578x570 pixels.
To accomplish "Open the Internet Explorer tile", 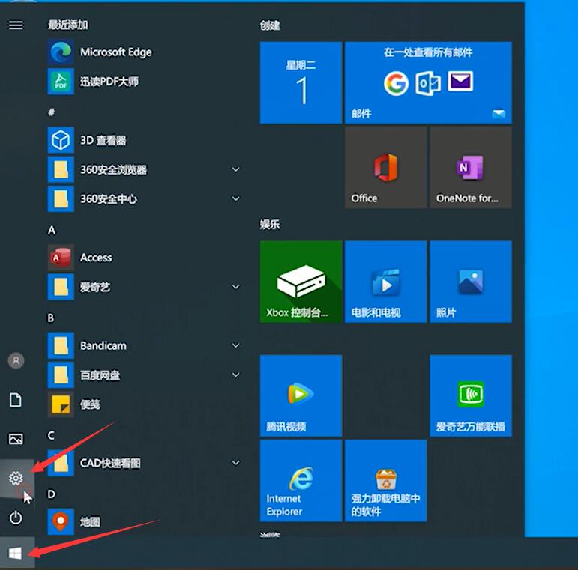I will click(301, 481).
